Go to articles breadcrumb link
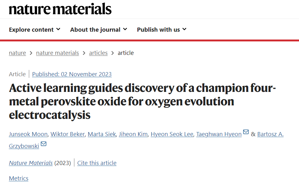The height and width of the screenshot is (186, 299). tap(98, 53)
